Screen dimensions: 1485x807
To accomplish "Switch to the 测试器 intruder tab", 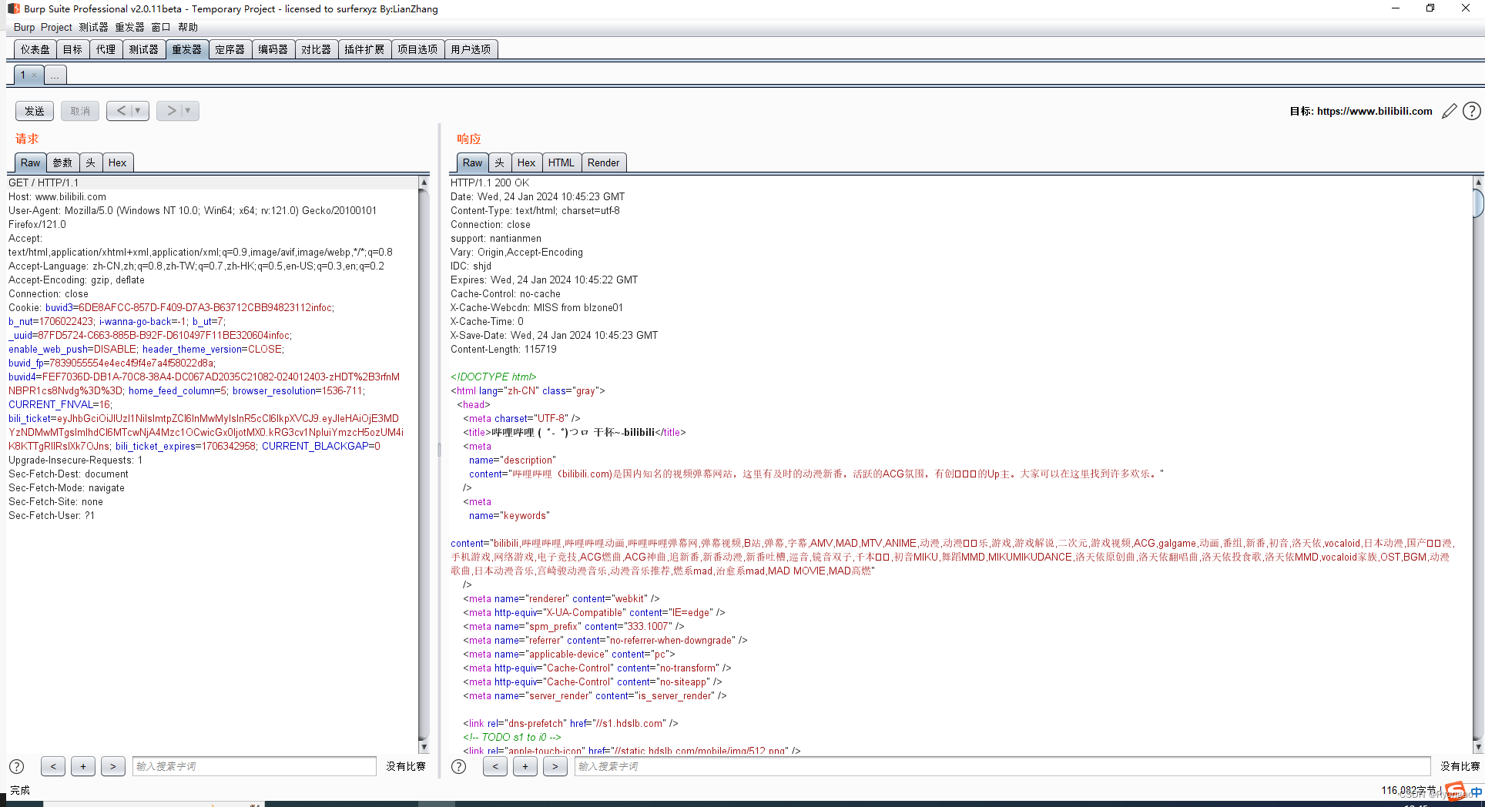I will pyautogui.click(x=143, y=49).
